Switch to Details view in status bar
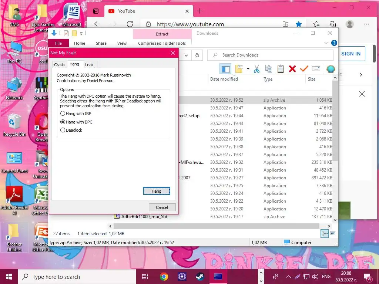The height and width of the screenshot is (284, 379). 325,233
